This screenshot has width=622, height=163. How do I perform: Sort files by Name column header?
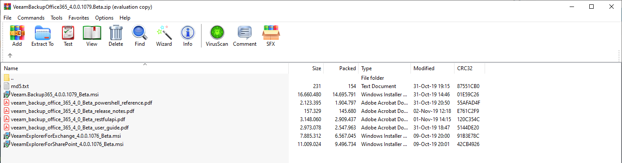click(145, 68)
